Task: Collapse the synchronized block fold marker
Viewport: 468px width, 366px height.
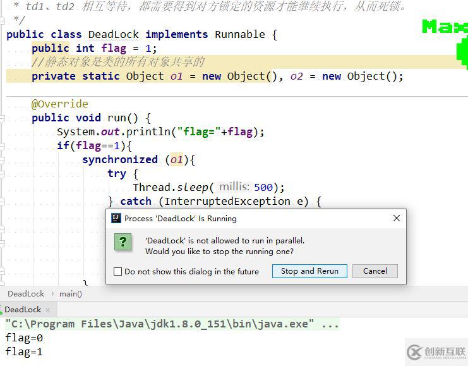Action: pos(2,160)
